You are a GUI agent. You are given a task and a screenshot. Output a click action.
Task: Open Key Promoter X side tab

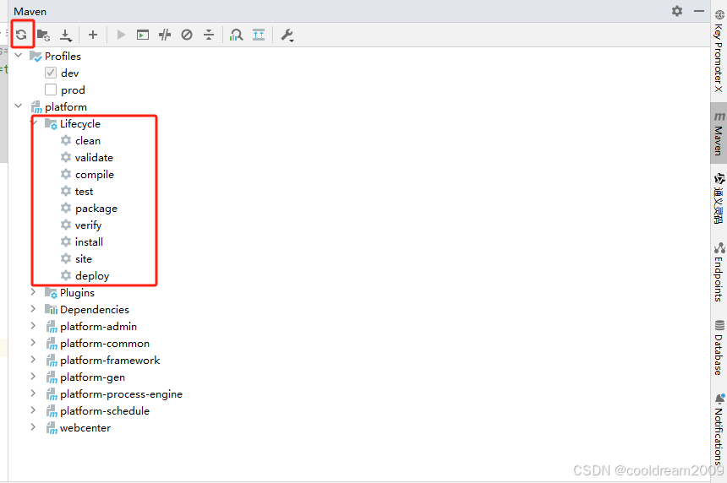[x=719, y=51]
